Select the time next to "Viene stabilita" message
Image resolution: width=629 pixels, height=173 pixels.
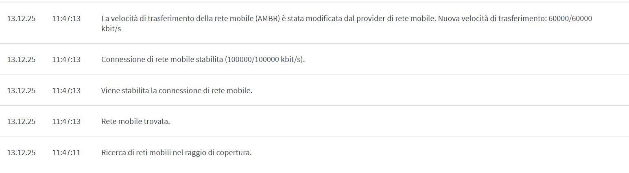click(x=66, y=90)
